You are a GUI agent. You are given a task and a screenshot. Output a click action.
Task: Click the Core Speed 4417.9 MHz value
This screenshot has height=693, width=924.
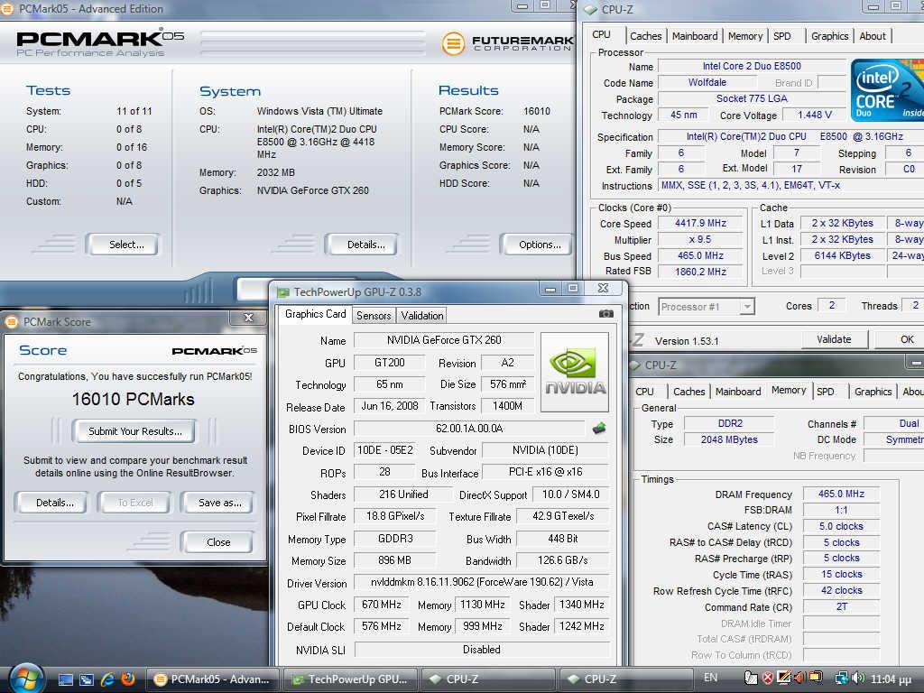[700, 224]
